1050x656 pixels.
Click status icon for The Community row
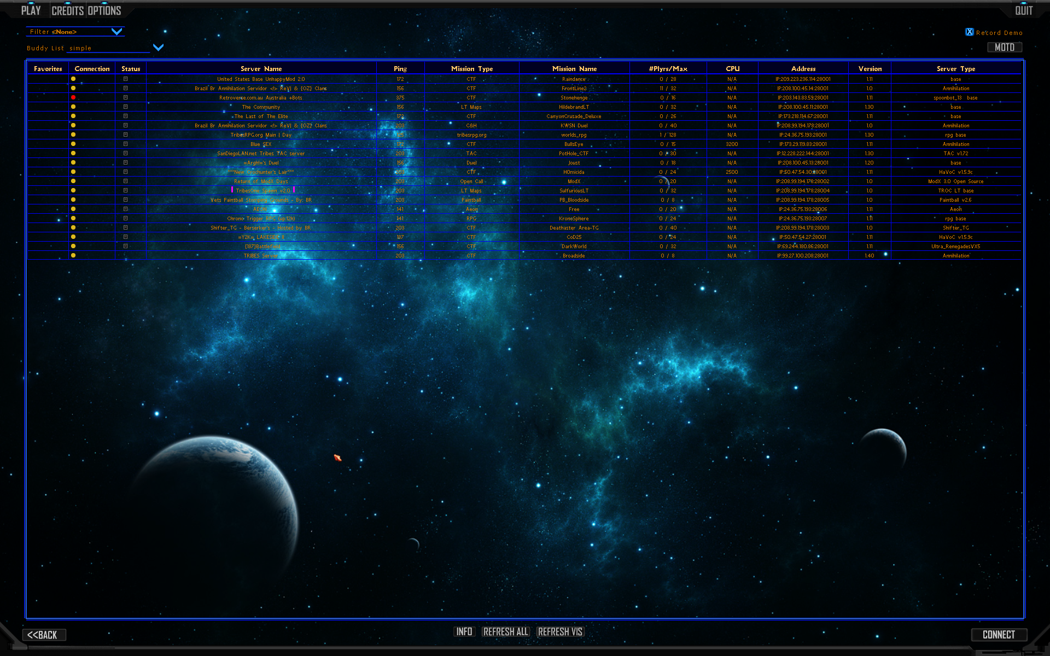point(125,107)
